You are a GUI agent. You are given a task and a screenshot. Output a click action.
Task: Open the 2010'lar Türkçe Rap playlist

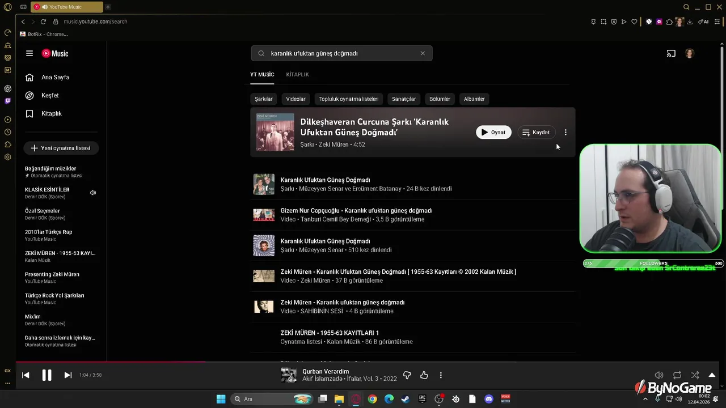coord(61,235)
